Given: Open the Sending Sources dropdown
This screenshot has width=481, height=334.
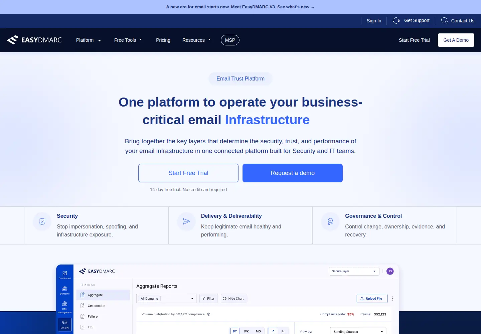Looking at the screenshot, I should (358, 331).
